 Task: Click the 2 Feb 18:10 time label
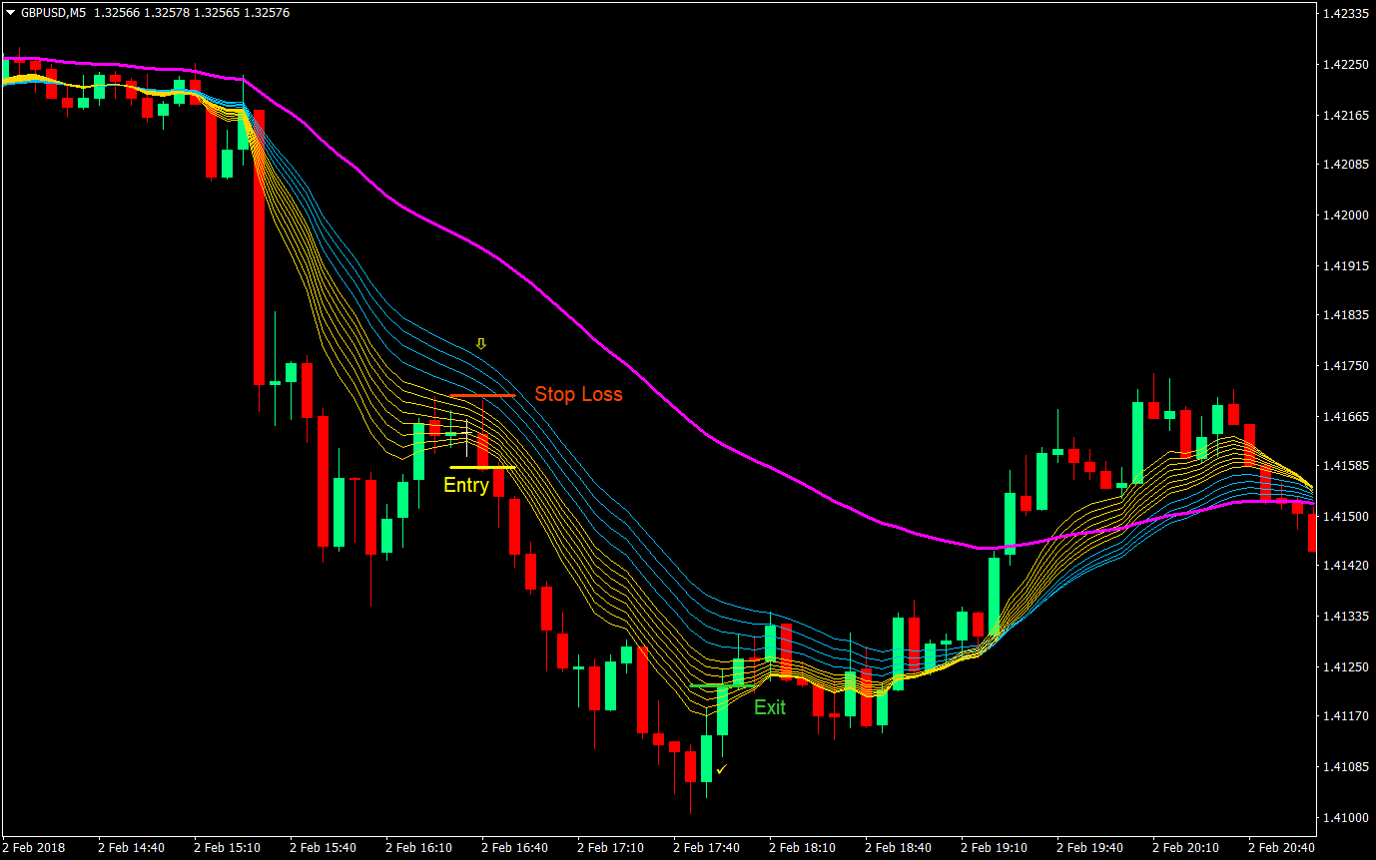[803, 848]
